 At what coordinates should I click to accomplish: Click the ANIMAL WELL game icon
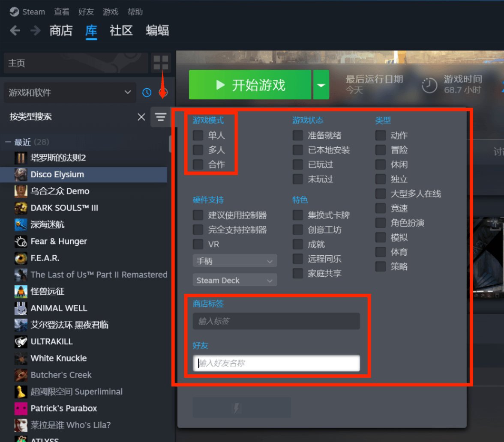[21, 308]
